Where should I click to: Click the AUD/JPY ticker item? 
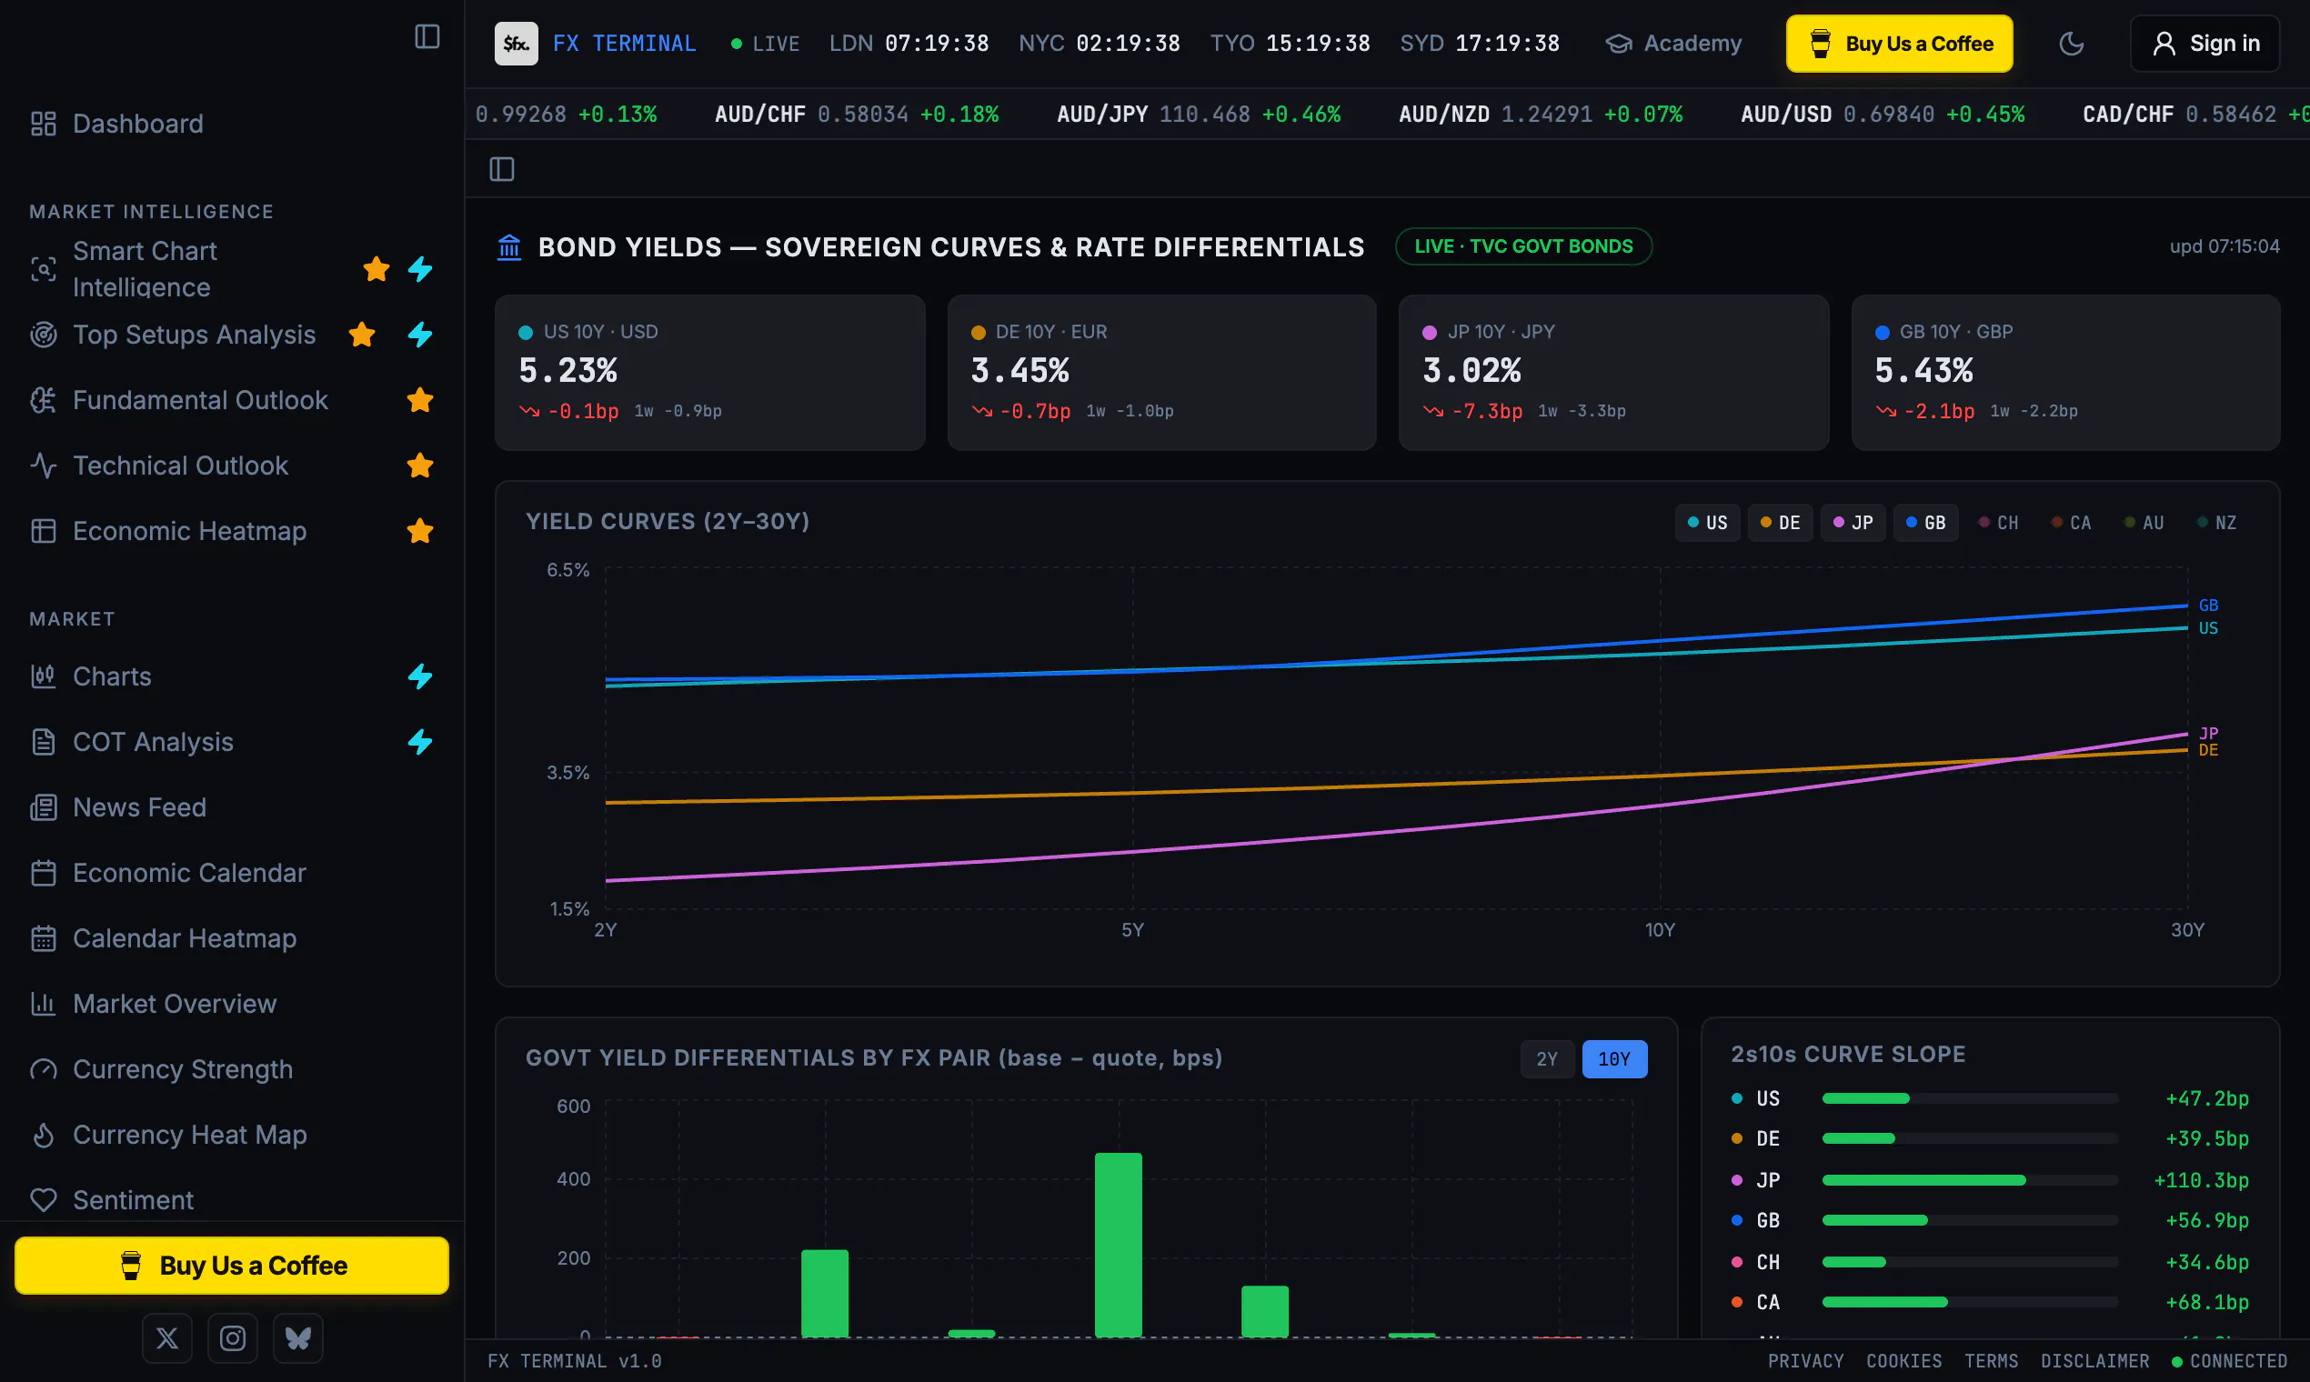(1199, 115)
